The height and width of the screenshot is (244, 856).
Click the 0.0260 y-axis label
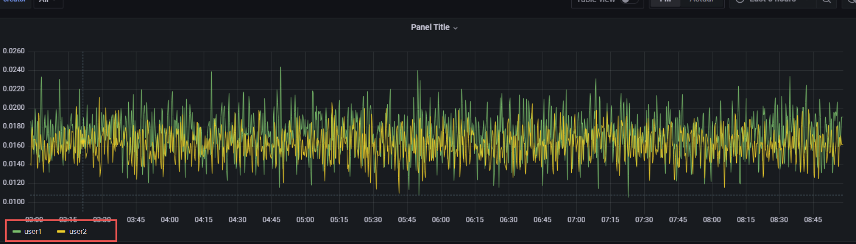pyautogui.click(x=14, y=51)
